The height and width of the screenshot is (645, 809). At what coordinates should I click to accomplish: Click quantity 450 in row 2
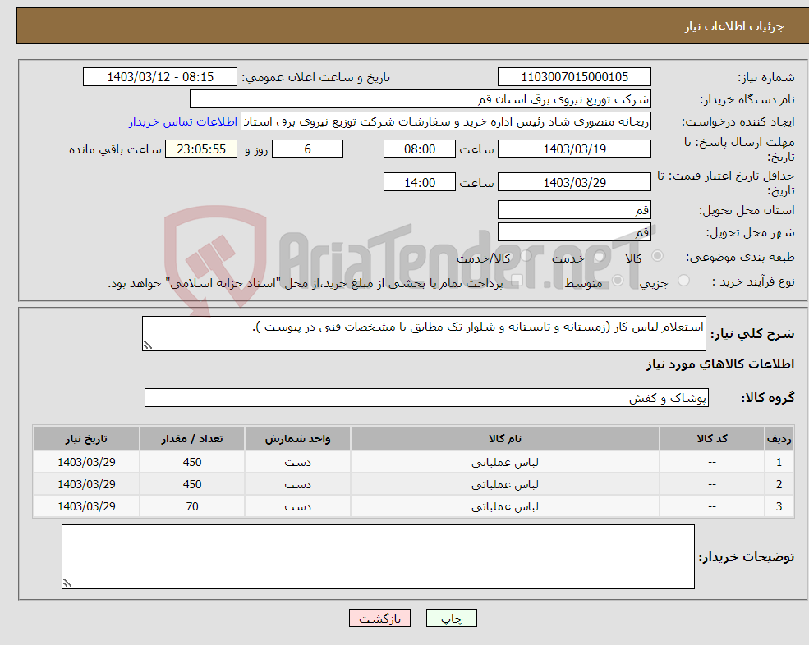[x=192, y=485]
